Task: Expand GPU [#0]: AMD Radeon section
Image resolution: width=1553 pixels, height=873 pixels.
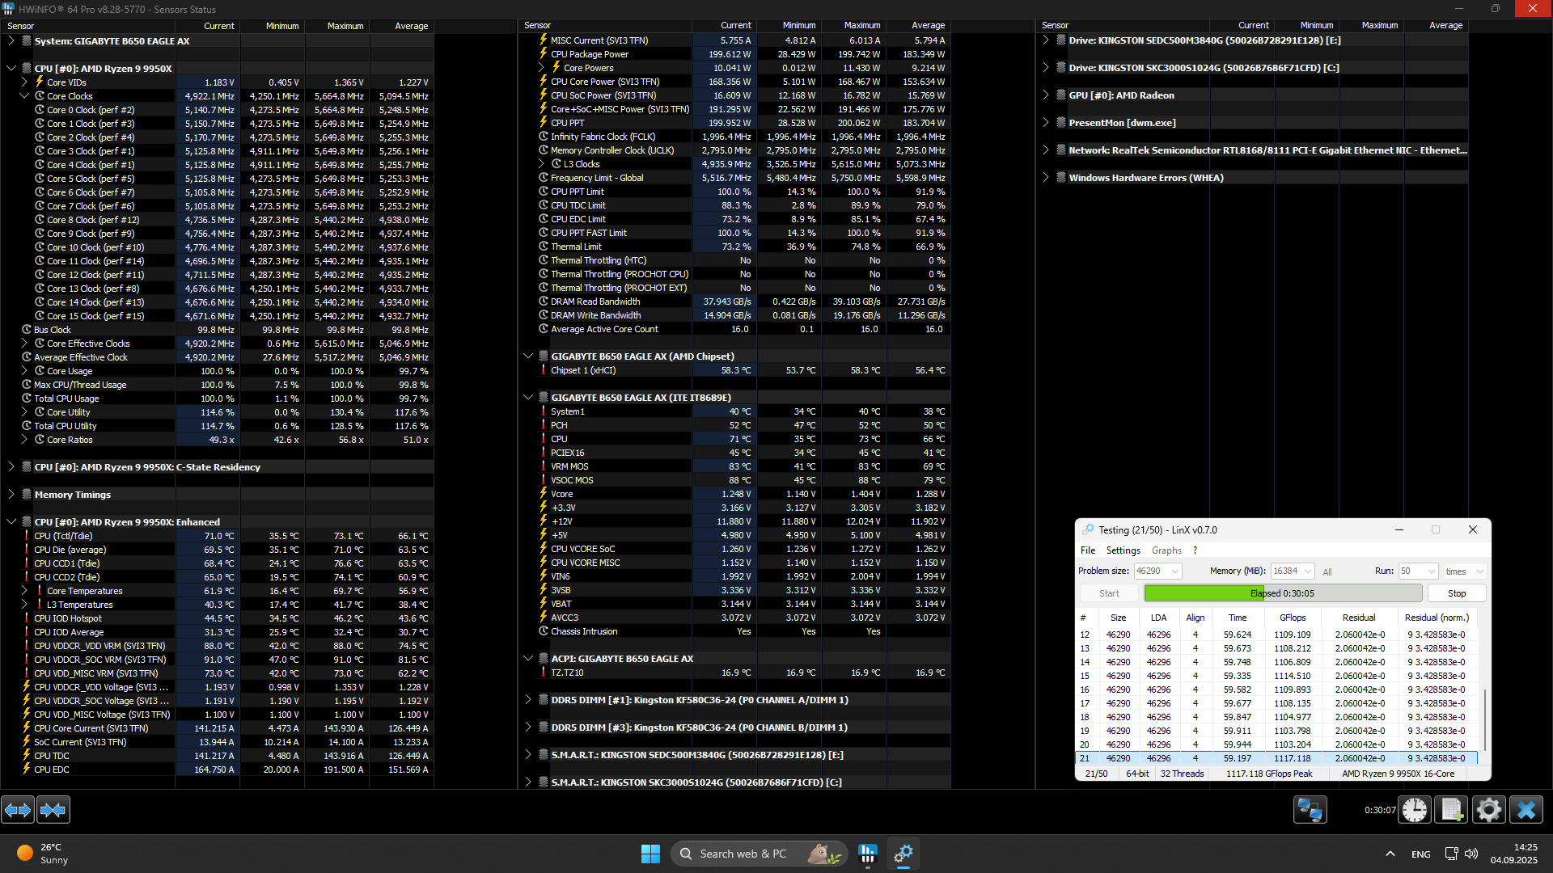Action: [1046, 95]
